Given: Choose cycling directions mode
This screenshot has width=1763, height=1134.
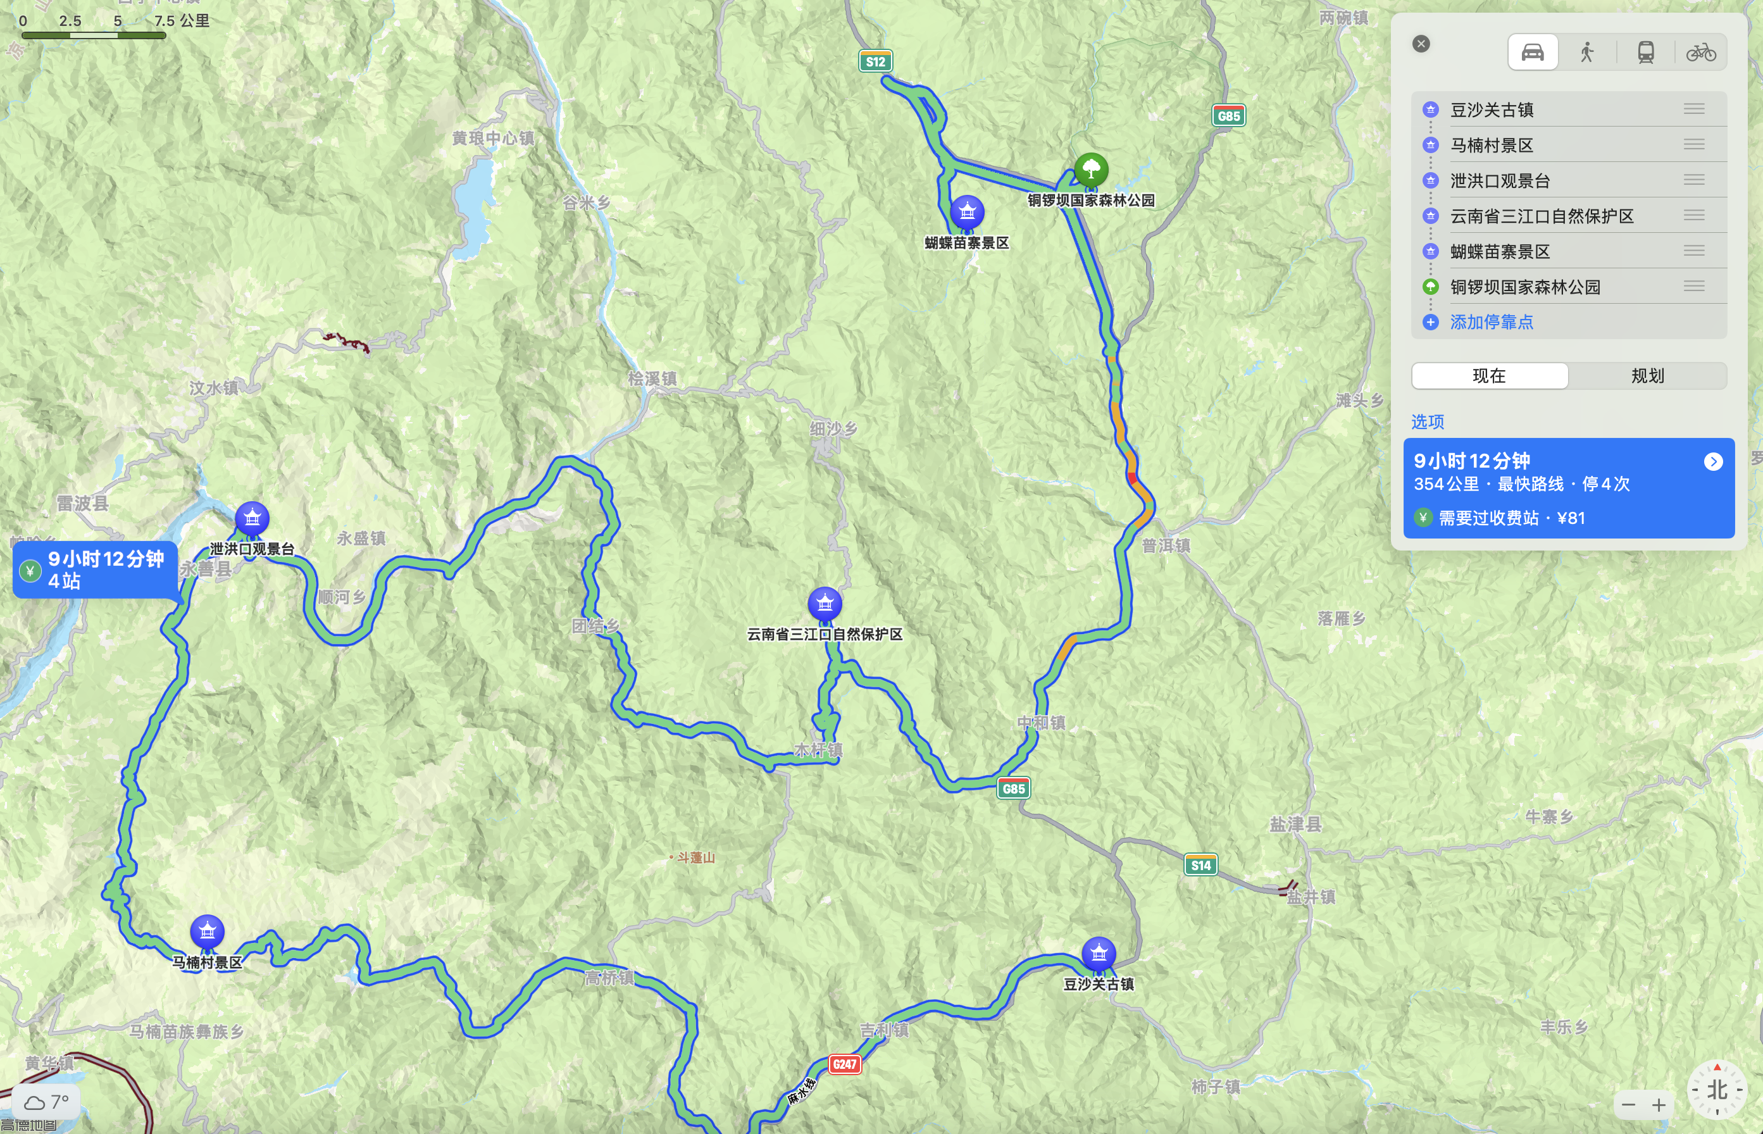Looking at the screenshot, I should [1700, 53].
